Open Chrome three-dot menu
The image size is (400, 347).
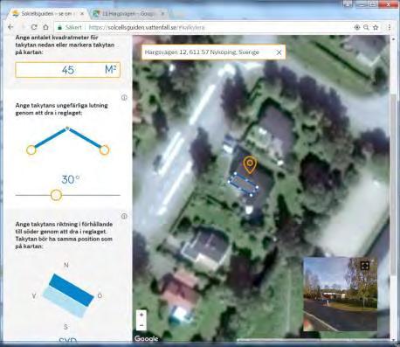[x=390, y=27]
